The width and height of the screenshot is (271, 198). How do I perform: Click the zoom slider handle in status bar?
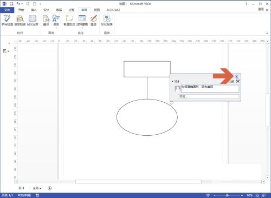[x=227, y=195]
